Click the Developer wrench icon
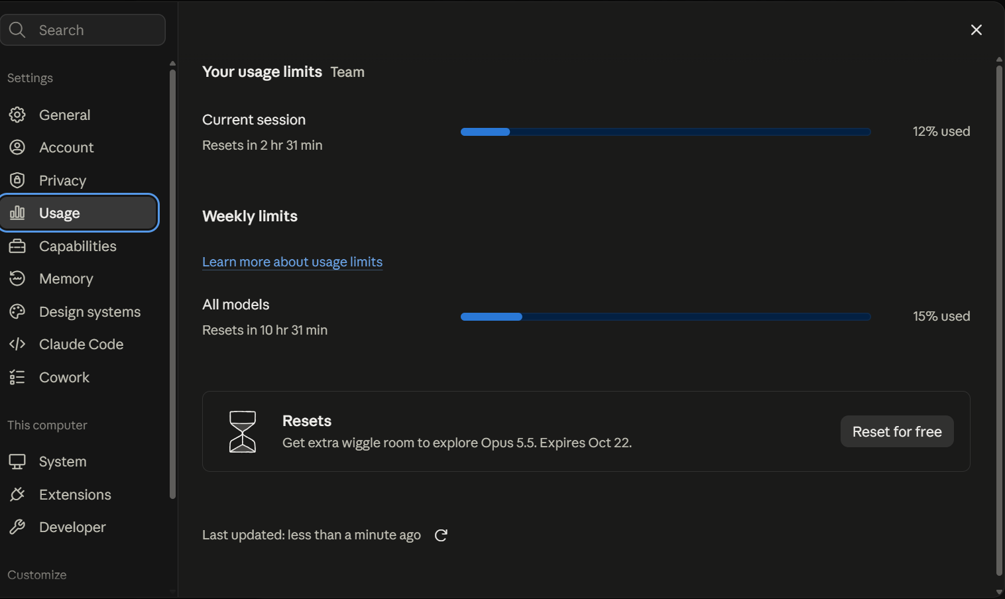 pyautogui.click(x=17, y=527)
